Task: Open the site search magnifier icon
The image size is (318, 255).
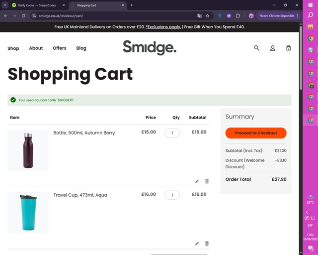Action: tap(256, 48)
